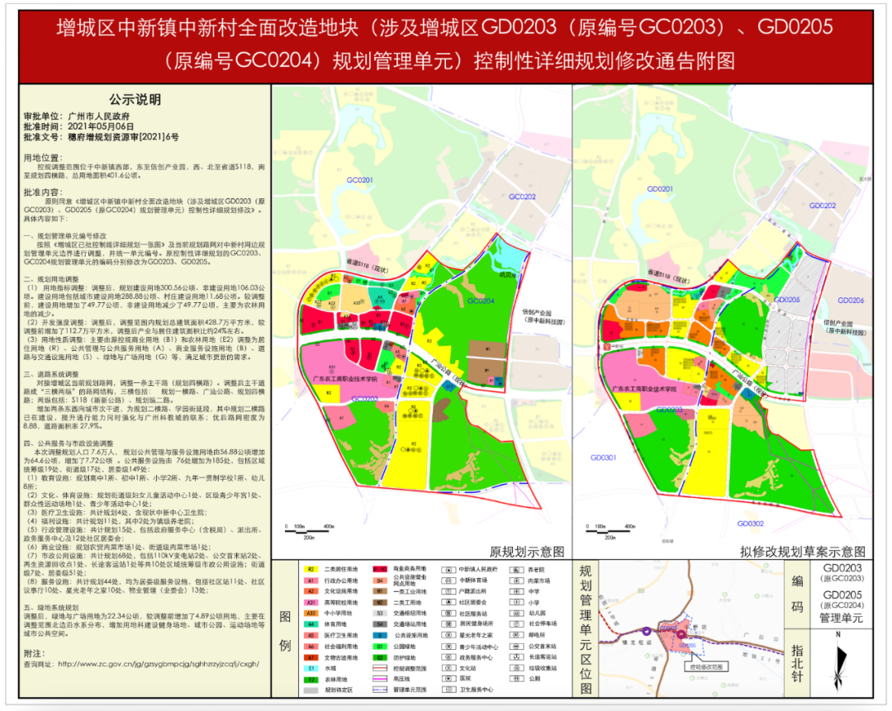Click the 肉菜市场 legend symbol
Image resolution: width=892 pixels, height=711 pixels.
[x=516, y=581]
